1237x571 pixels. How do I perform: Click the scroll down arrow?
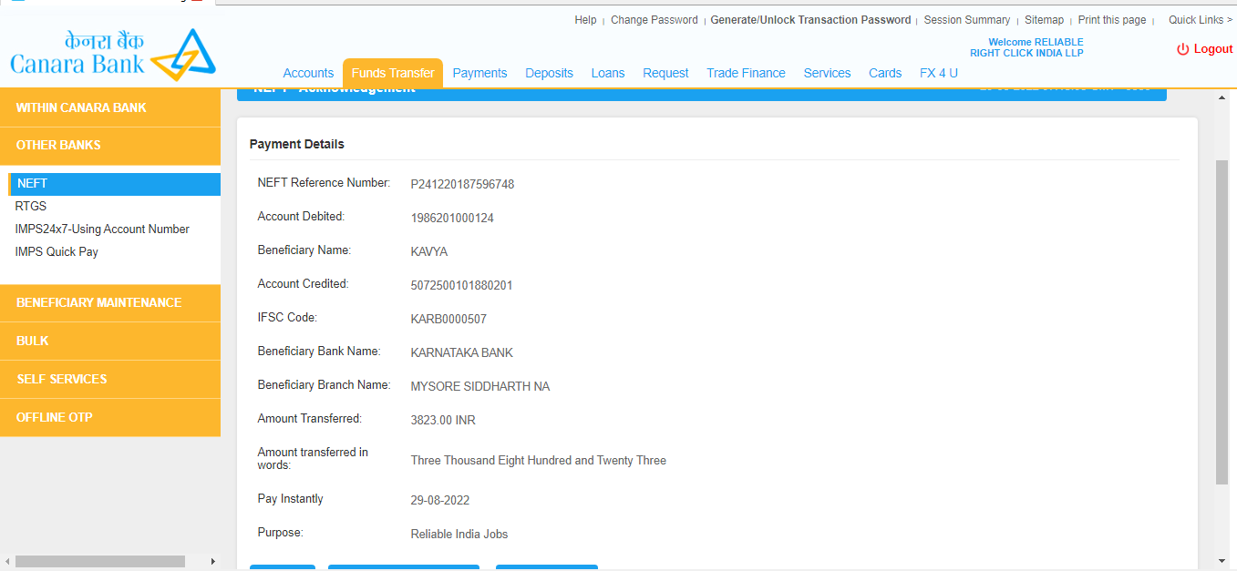[1222, 561]
